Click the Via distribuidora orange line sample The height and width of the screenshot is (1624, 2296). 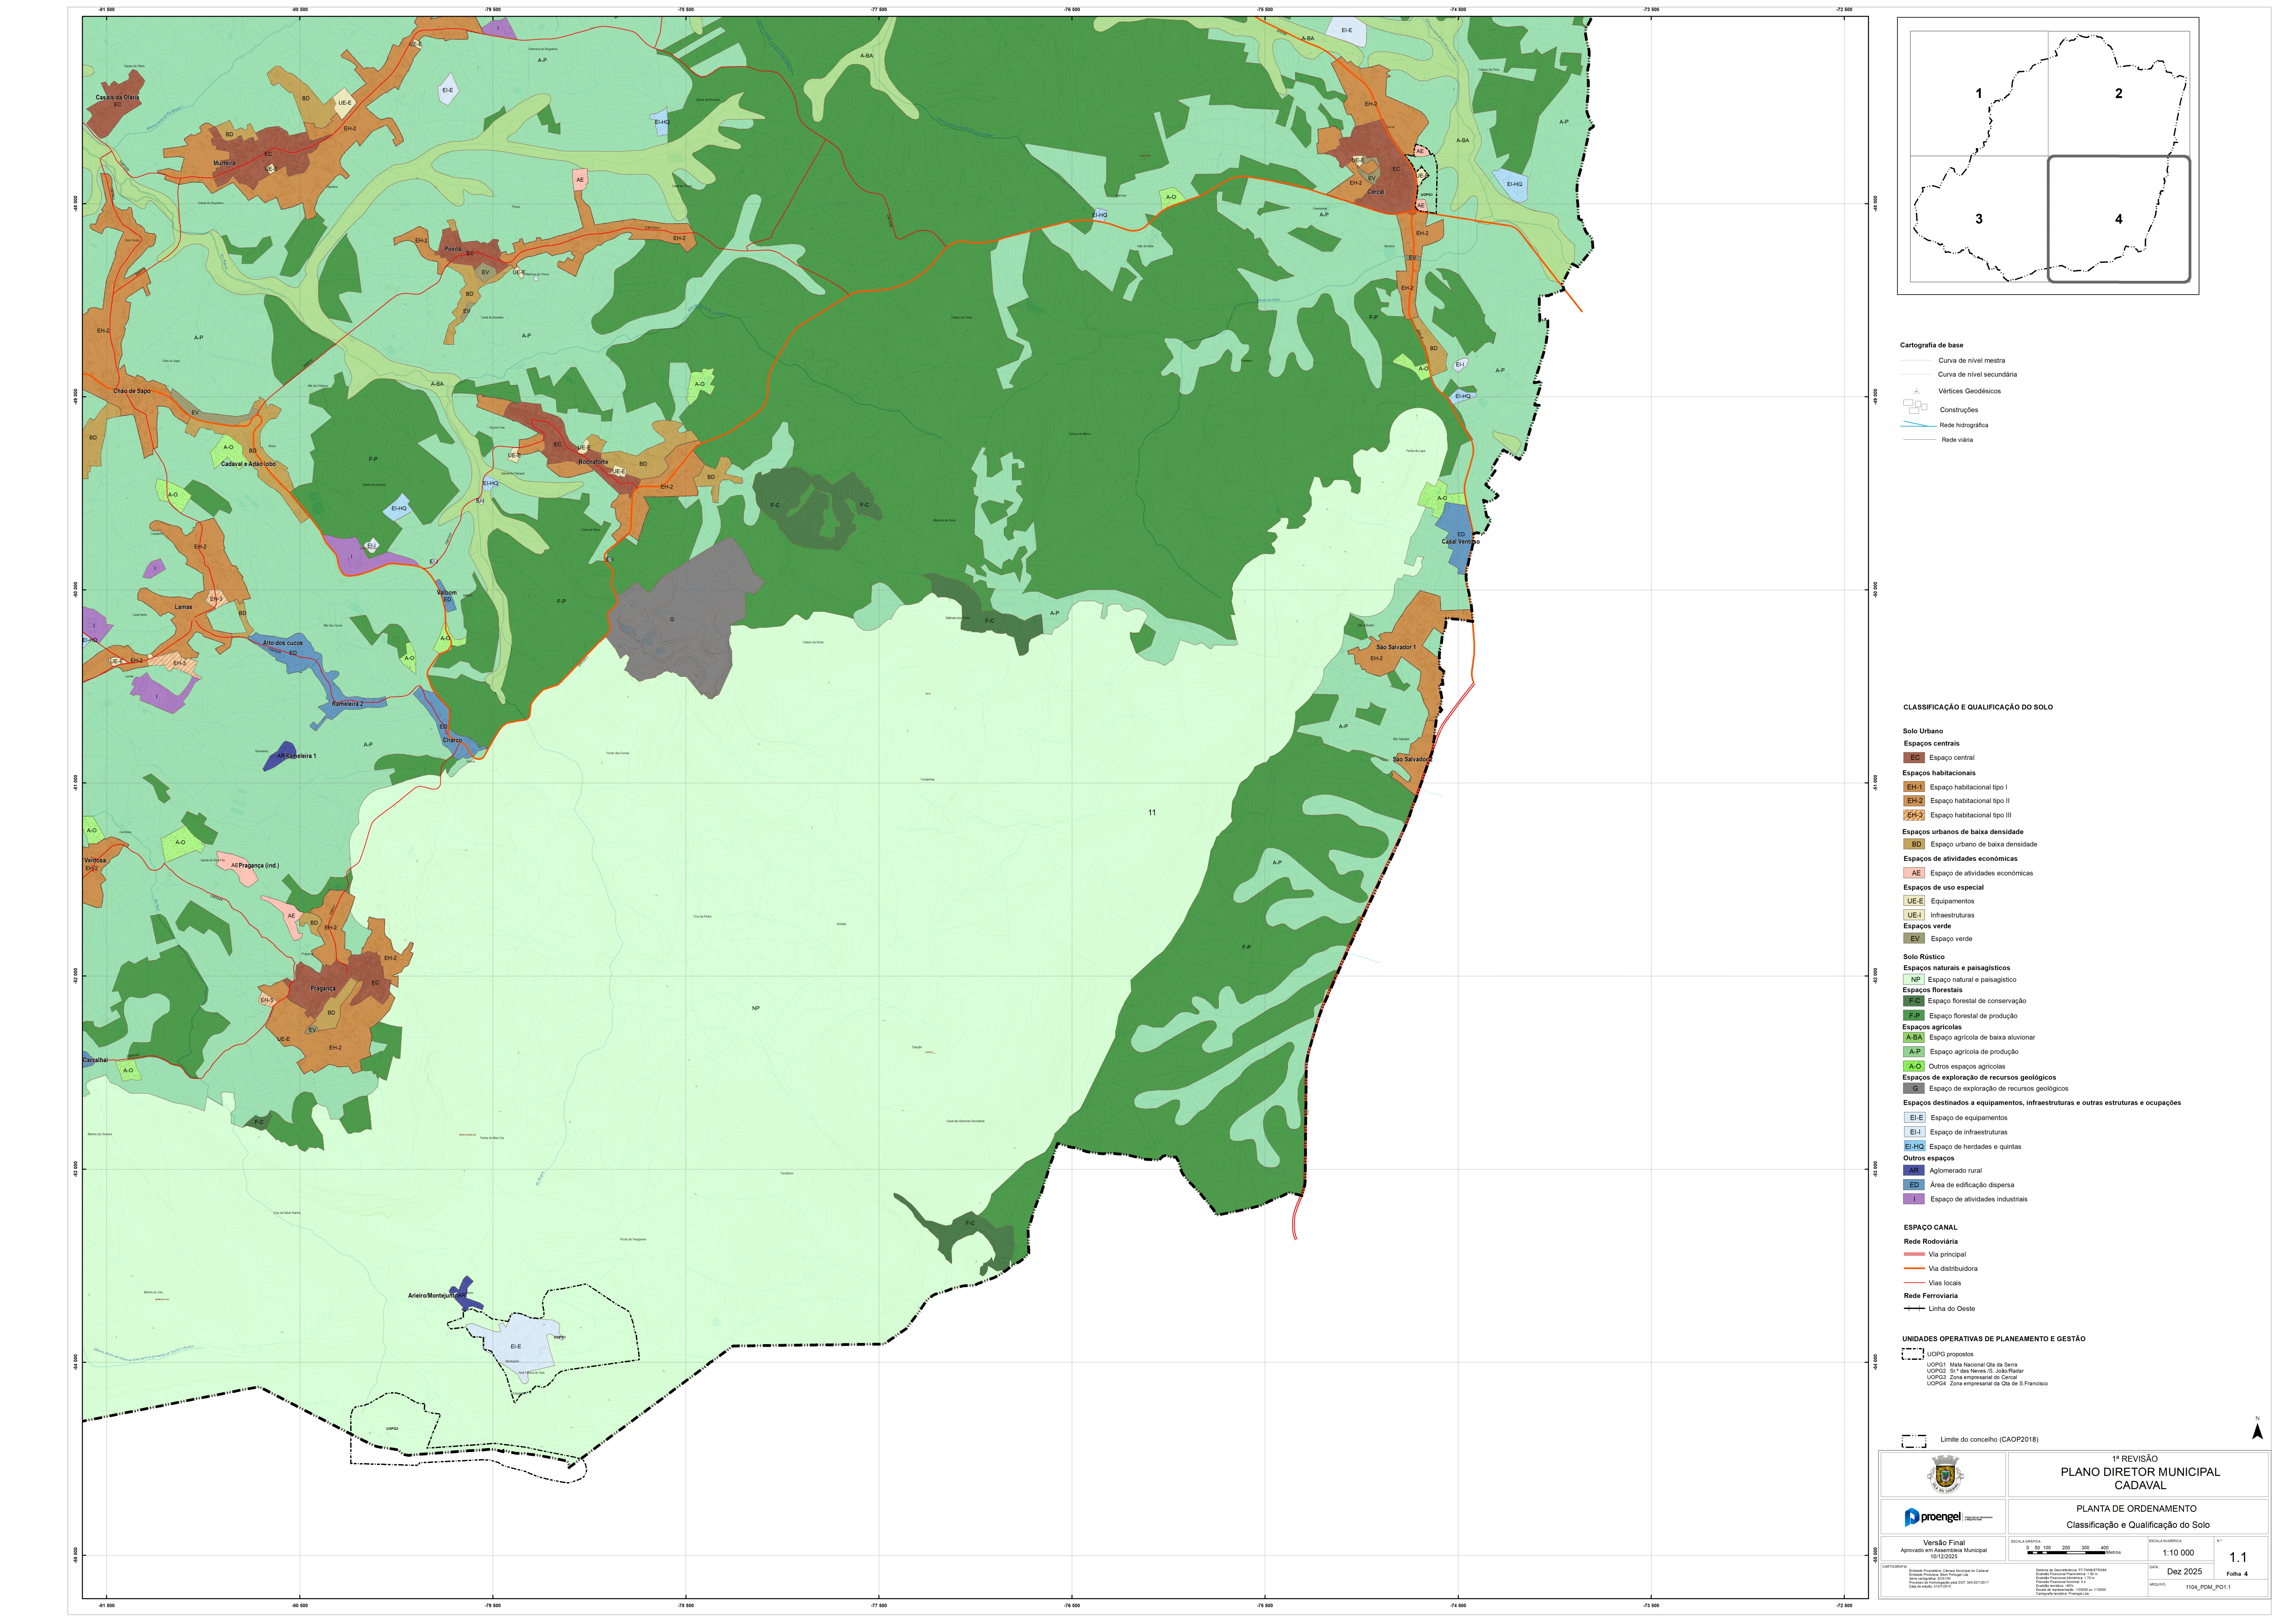[1914, 1268]
